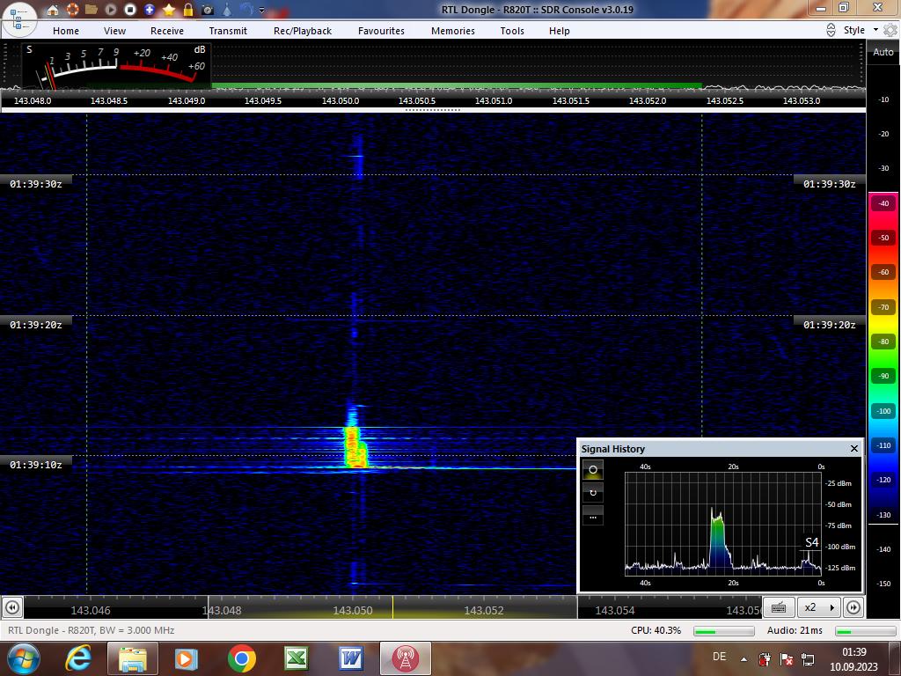Click the RTL Dongle status bar text
The width and height of the screenshot is (901, 676).
[x=92, y=630]
